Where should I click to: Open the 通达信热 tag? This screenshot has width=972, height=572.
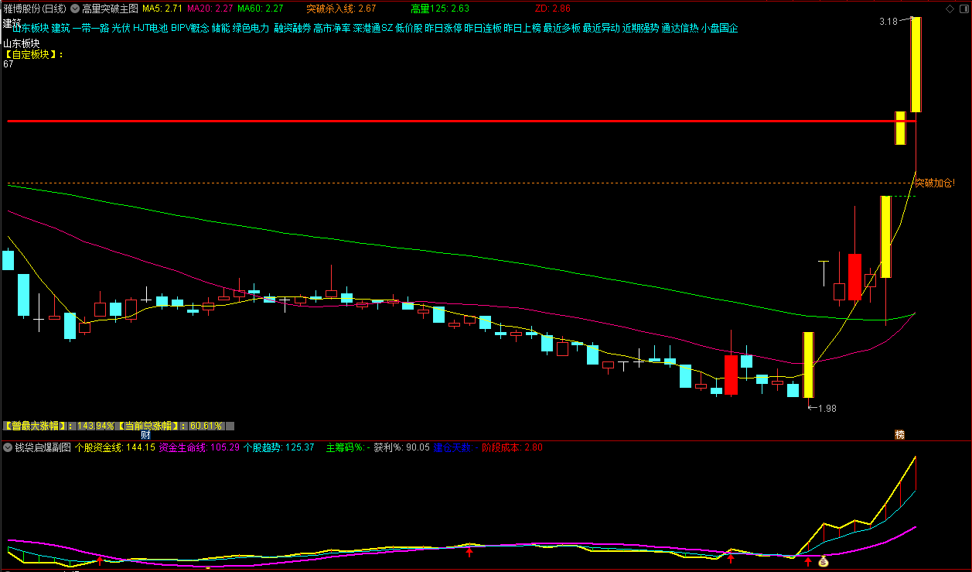pos(680,28)
